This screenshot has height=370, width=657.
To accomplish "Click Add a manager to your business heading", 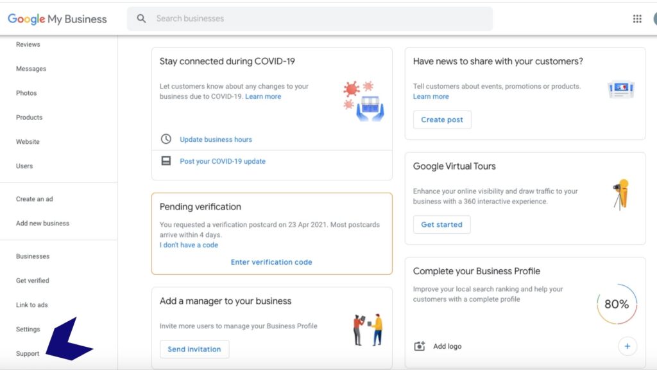I will (225, 301).
